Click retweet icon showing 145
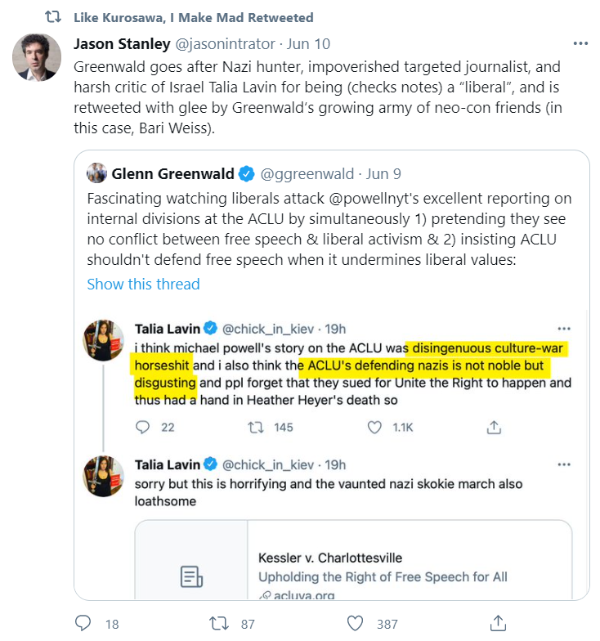 click(256, 427)
